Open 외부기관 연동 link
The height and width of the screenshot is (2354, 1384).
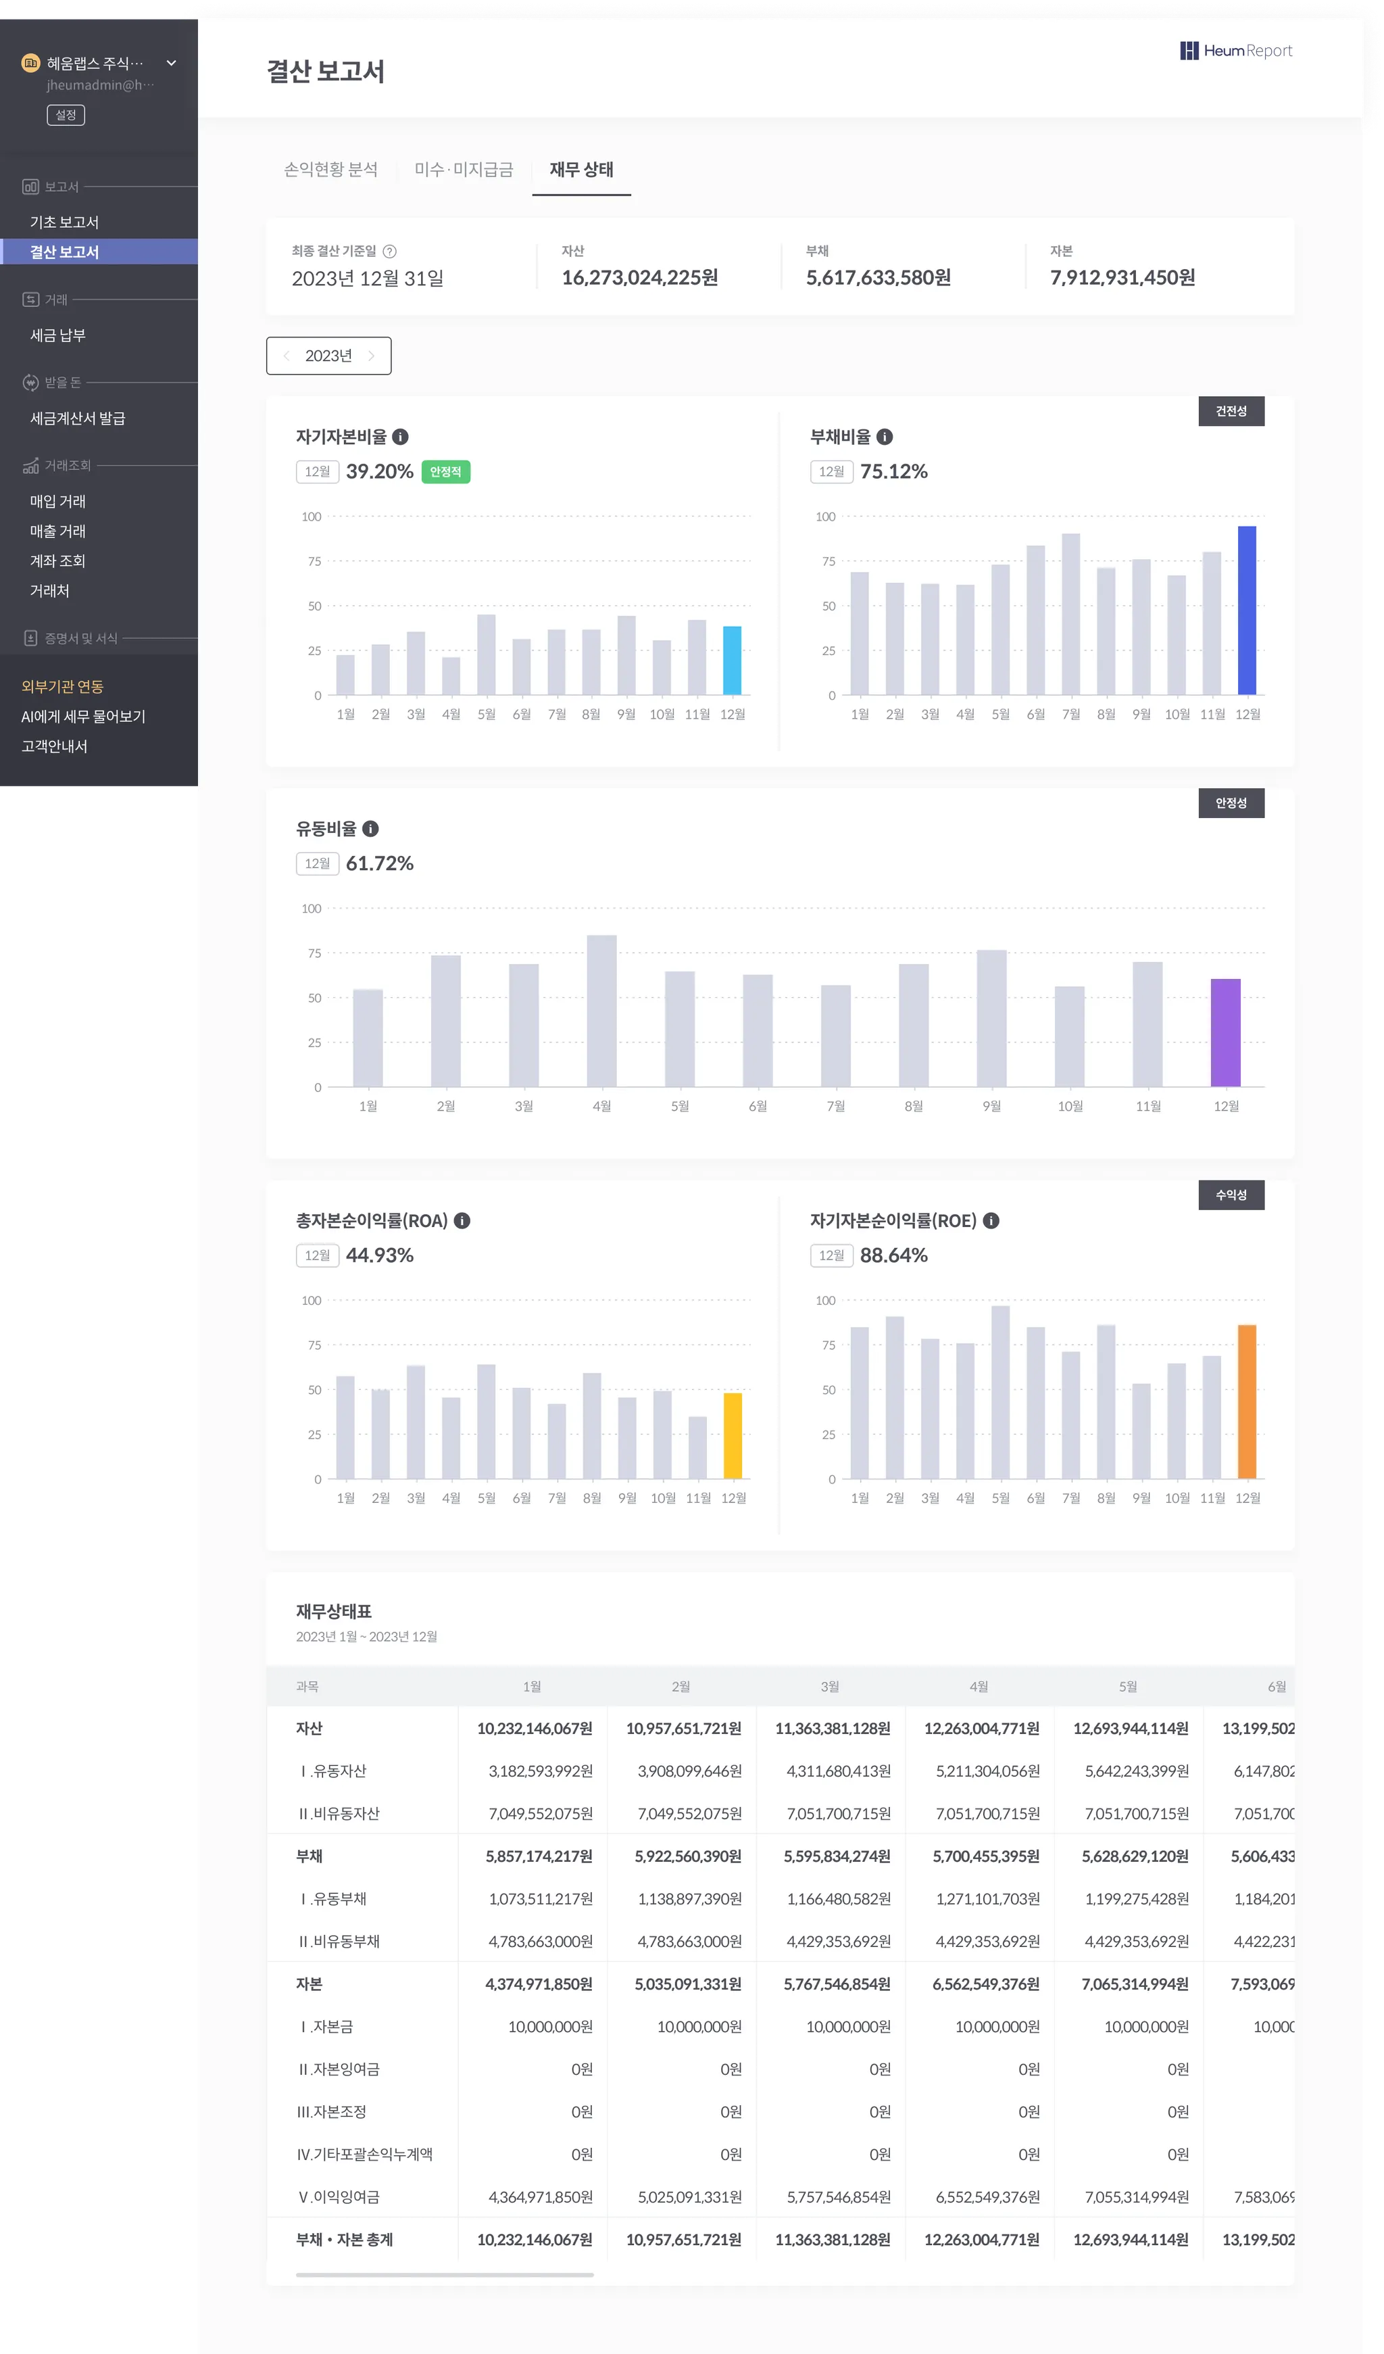click(63, 687)
